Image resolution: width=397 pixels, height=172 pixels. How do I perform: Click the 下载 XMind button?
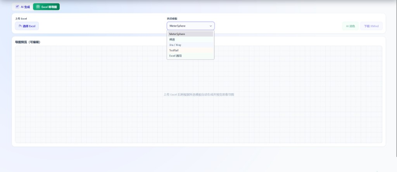[371, 26]
